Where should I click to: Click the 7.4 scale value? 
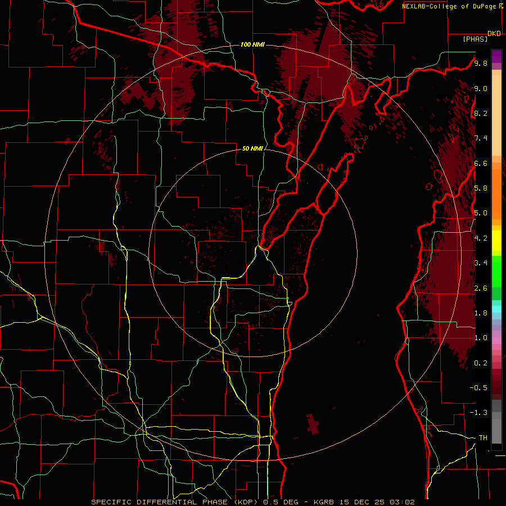pyautogui.click(x=481, y=138)
